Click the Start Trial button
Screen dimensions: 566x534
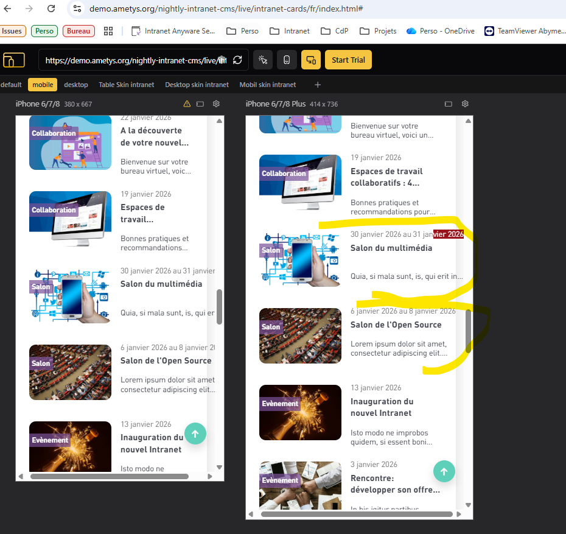pyautogui.click(x=348, y=60)
